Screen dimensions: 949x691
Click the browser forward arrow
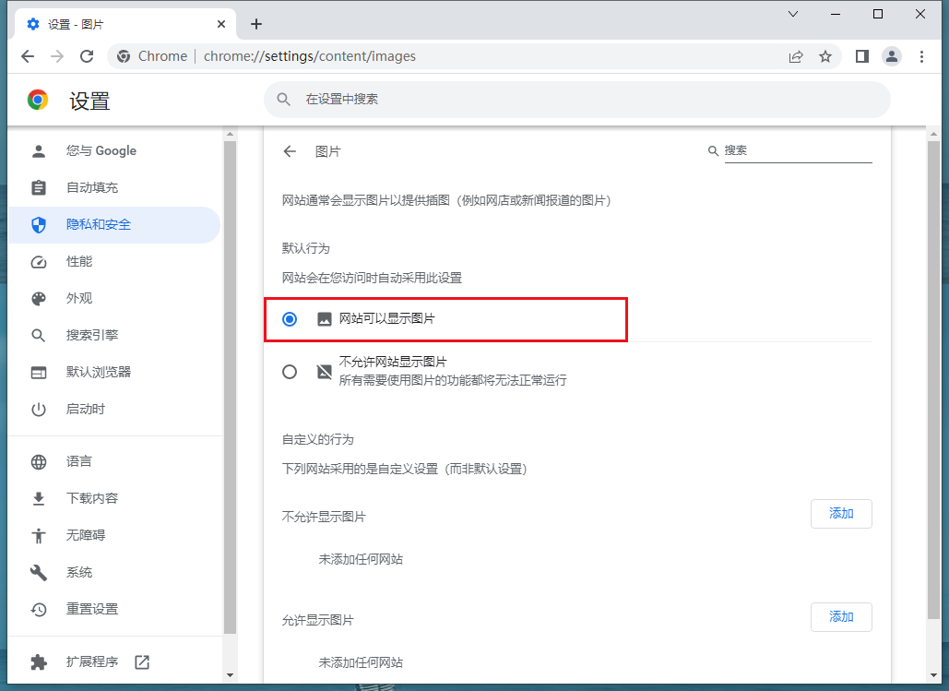(x=57, y=56)
